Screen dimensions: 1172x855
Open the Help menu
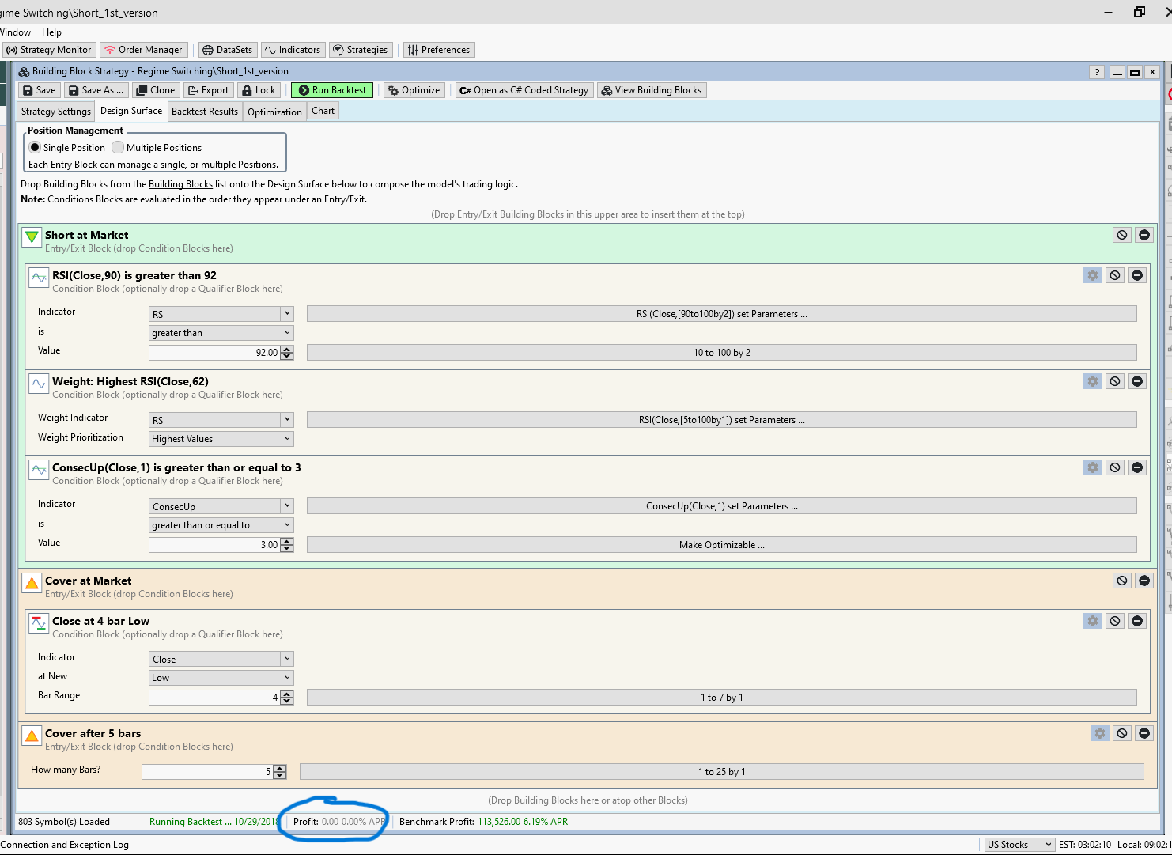[51, 32]
